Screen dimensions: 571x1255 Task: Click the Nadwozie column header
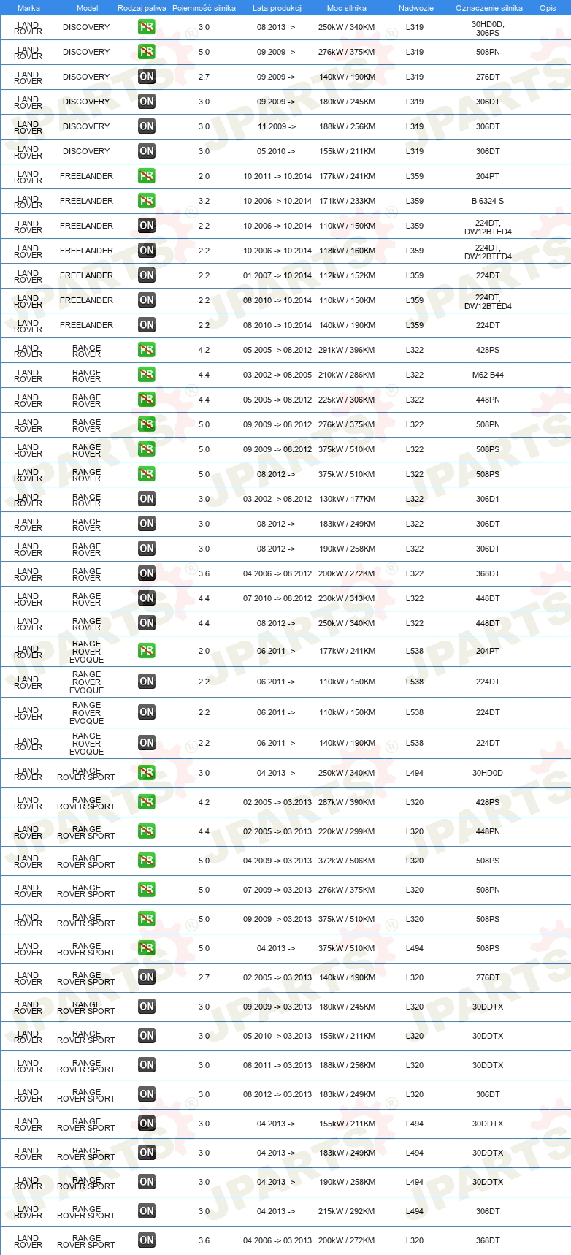(x=416, y=8)
